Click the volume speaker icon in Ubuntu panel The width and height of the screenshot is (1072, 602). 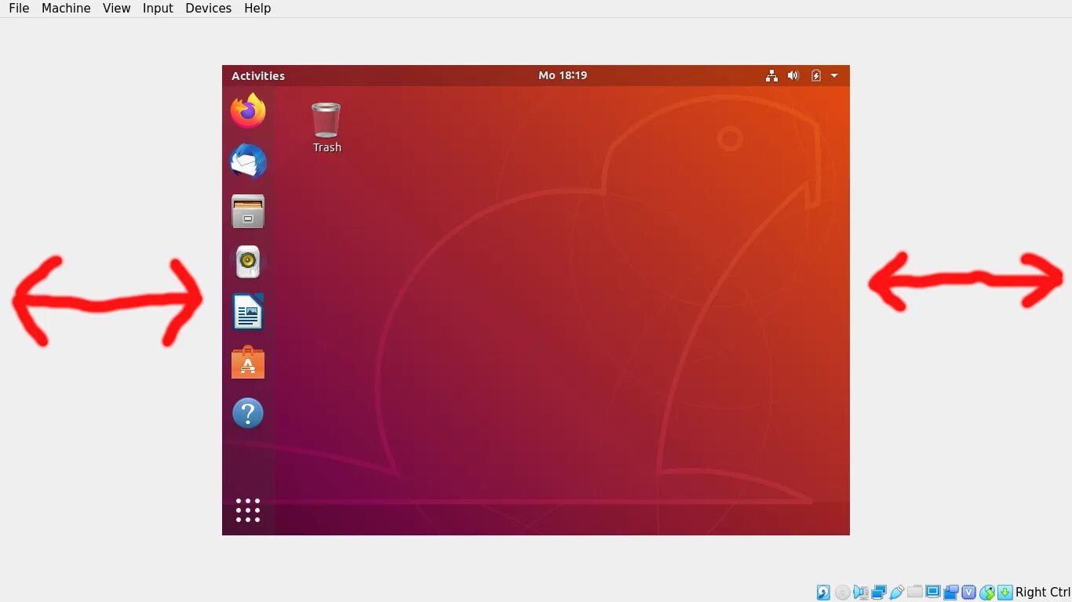[x=793, y=75]
